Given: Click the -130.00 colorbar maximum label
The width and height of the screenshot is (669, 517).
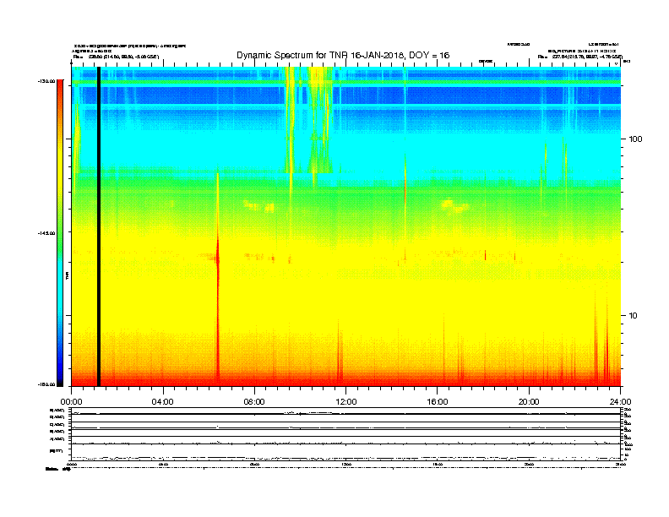Looking at the screenshot, I should pyautogui.click(x=46, y=81).
